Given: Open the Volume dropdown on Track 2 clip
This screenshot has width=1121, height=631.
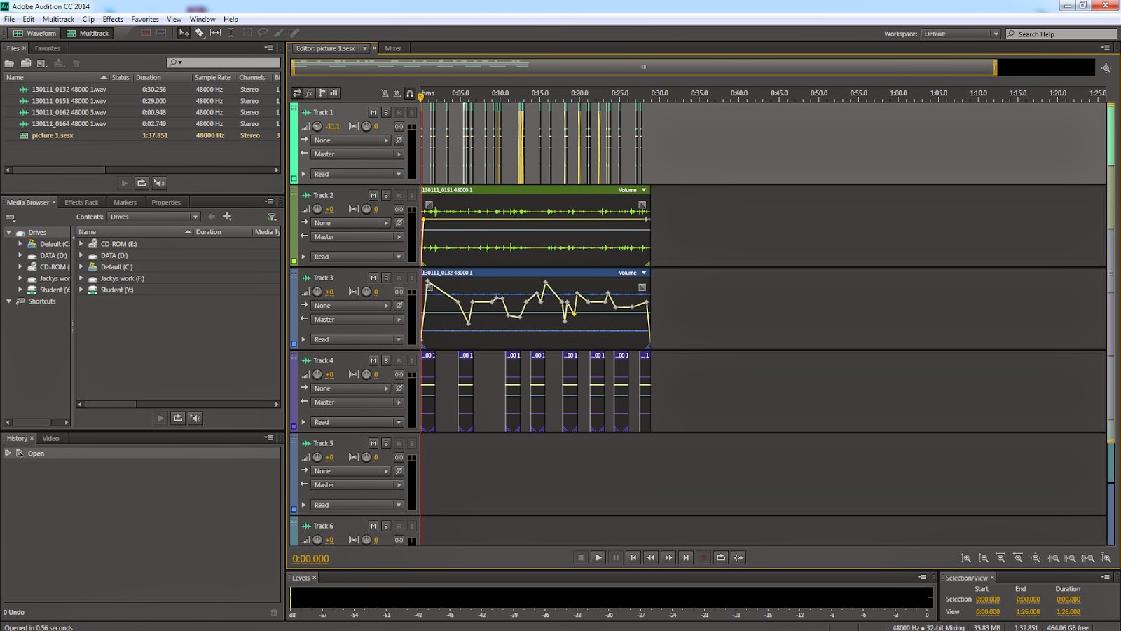Looking at the screenshot, I should click(x=633, y=190).
